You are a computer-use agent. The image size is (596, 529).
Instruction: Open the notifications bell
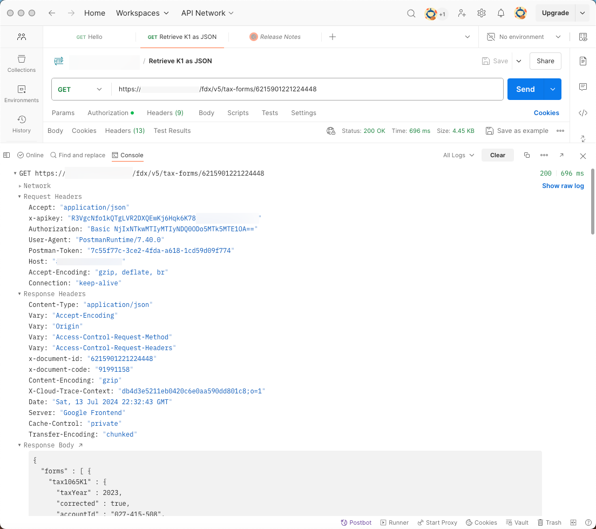pos(501,14)
